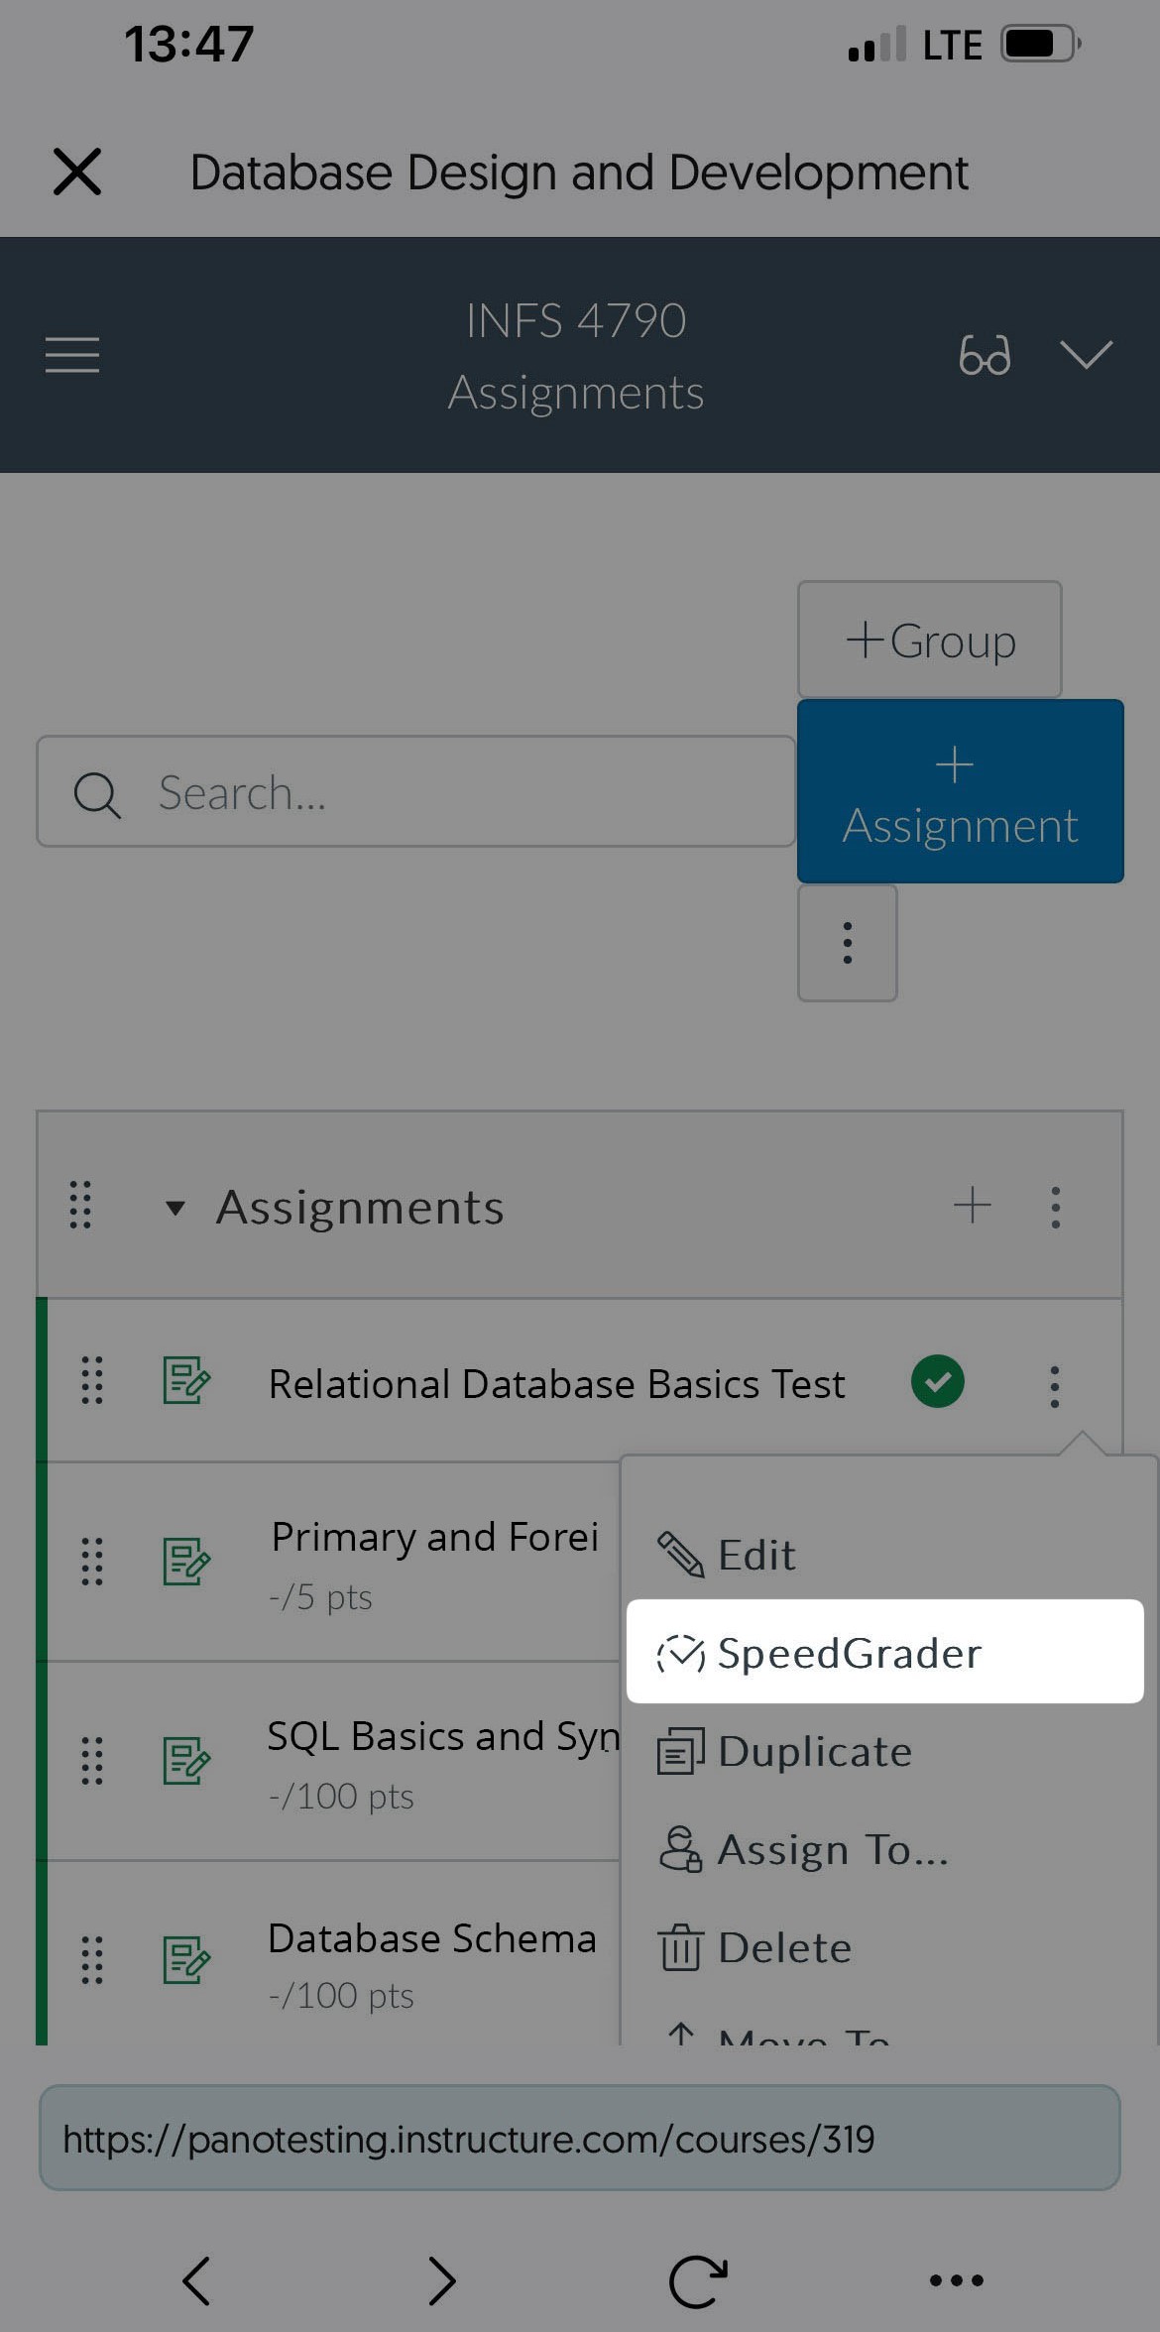
Task: Click the +Group button
Action: pyautogui.click(x=930, y=640)
